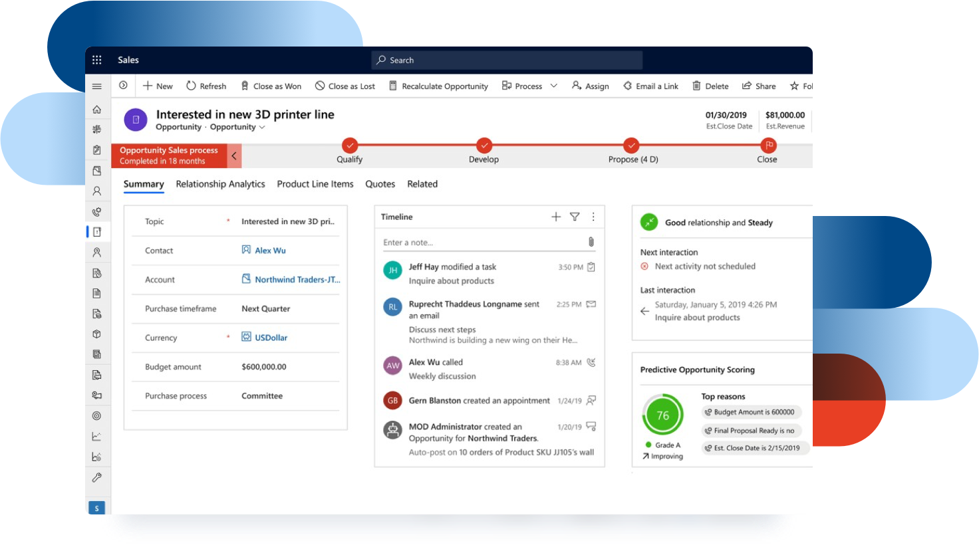
Task: Click Close as Won in toolbar
Action: point(271,86)
